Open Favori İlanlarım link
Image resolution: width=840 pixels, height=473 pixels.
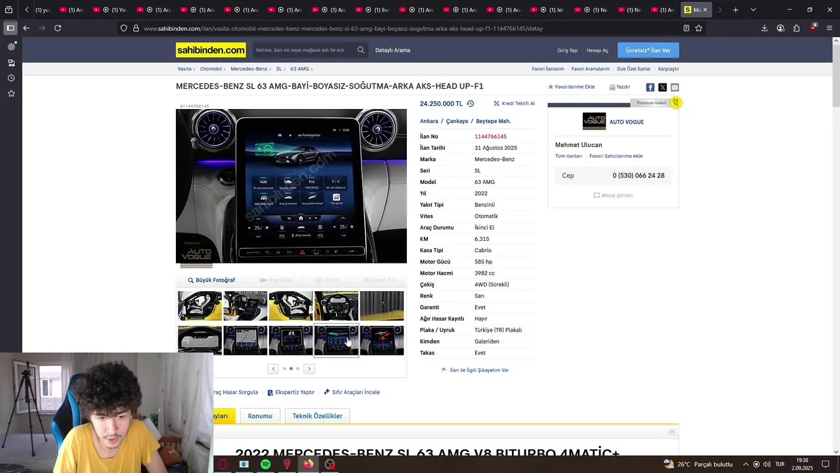click(548, 69)
